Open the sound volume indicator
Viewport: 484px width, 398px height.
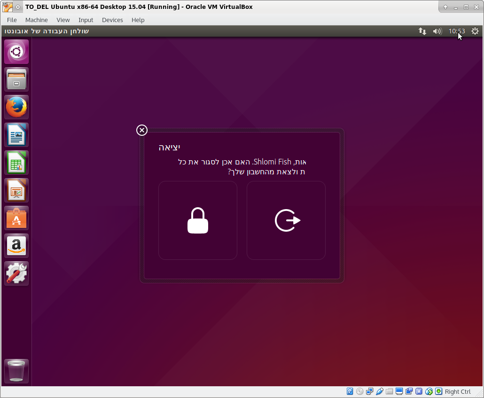coord(437,31)
